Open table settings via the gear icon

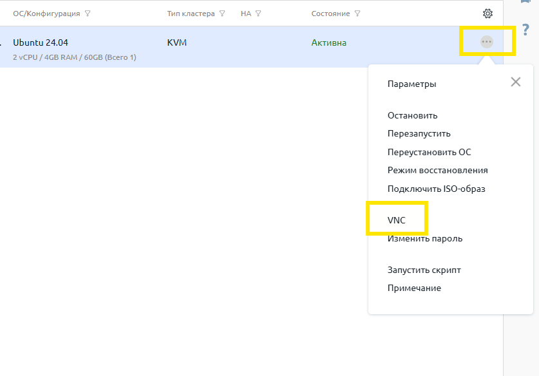[487, 14]
